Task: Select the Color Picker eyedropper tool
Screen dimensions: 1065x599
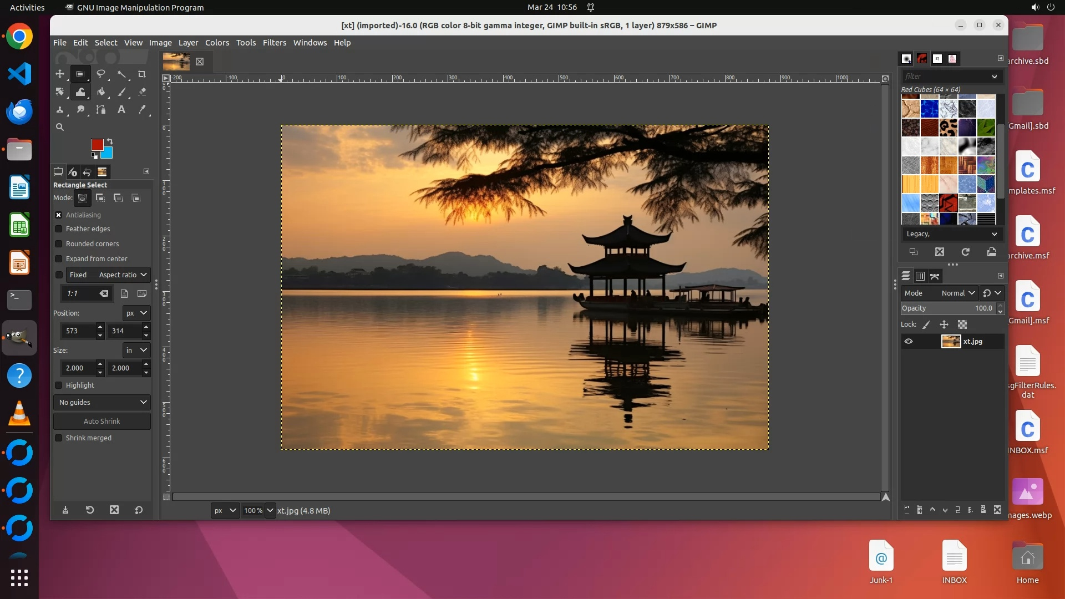Action: tap(142, 110)
